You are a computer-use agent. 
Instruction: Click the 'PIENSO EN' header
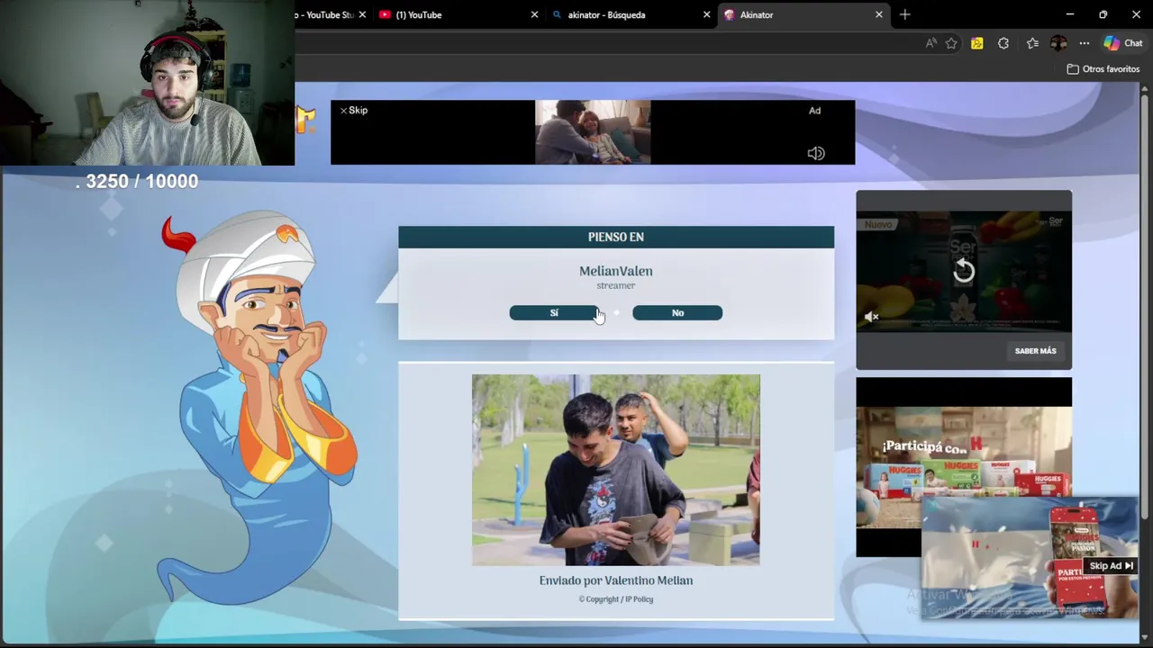(616, 237)
